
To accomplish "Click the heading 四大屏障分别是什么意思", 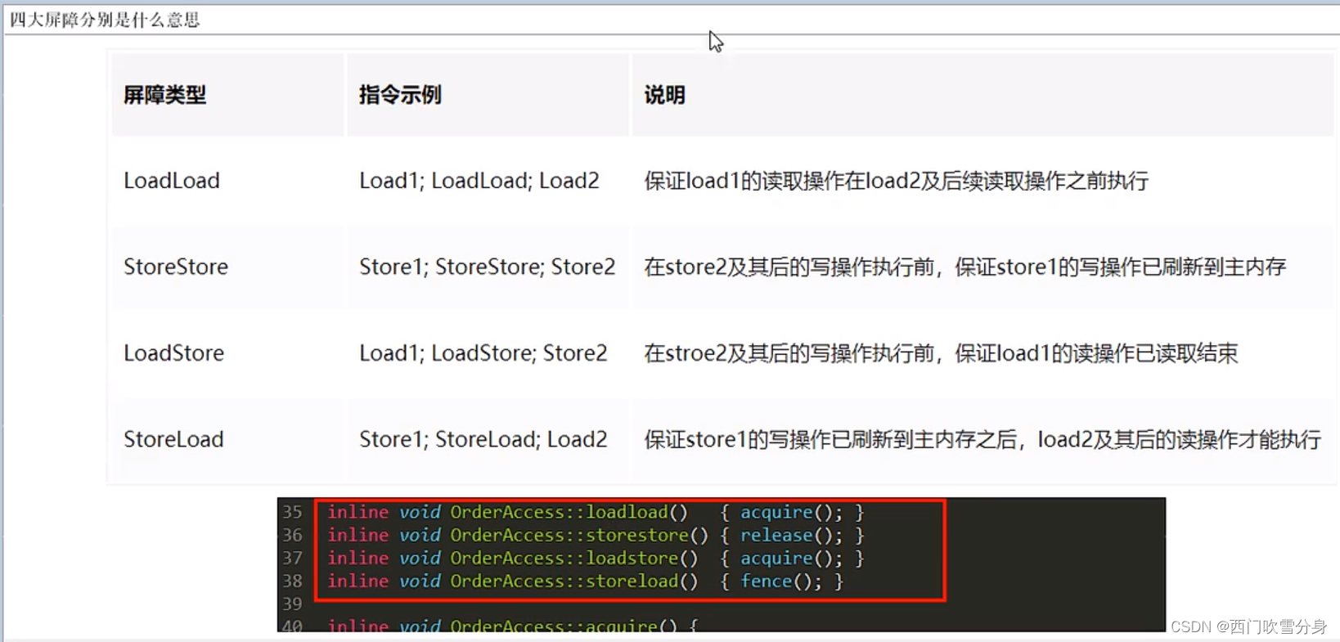I will [x=105, y=20].
